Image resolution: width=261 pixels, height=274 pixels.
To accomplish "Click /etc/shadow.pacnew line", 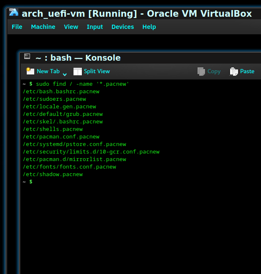I will (53, 174).
